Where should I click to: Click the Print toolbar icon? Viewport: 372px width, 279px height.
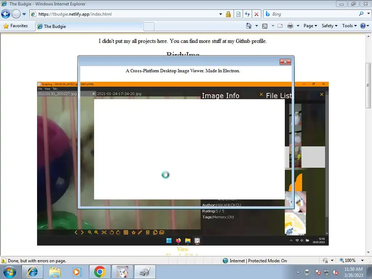pos(290,26)
